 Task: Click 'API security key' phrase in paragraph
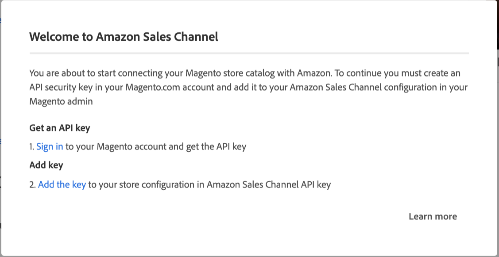tap(60, 88)
